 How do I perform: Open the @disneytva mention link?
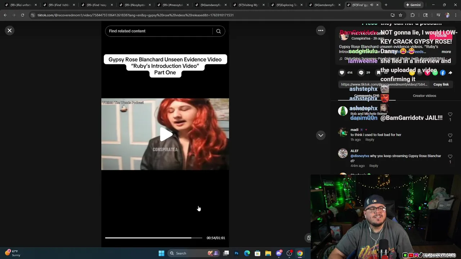pos(360,156)
